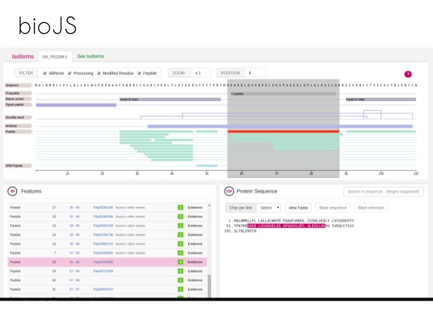This screenshot has height=325, width=433.
Task: Select the Insulin B chain feature bar
Action: pyautogui.click(x=170, y=99)
